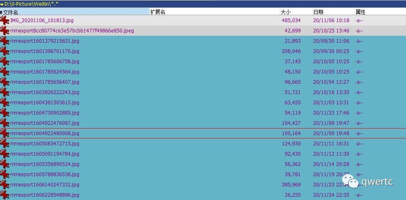Select file name mmexport1606228548896.jpg
Image resolution: width=406 pixels, height=200 pixels.
45,195
